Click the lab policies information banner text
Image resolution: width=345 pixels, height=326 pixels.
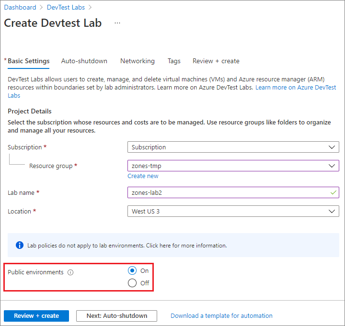pyautogui.click(x=127, y=246)
